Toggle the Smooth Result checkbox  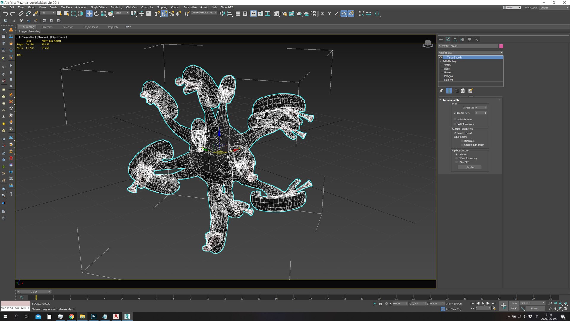point(455,133)
